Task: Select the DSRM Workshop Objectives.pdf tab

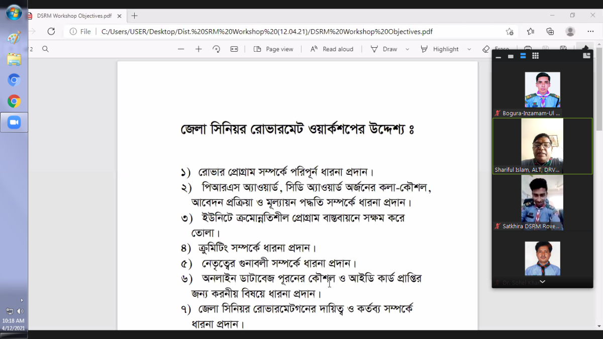Action: [75, 16]
